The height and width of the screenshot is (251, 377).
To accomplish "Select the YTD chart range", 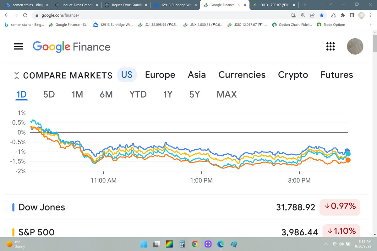I will pos(138,94).
